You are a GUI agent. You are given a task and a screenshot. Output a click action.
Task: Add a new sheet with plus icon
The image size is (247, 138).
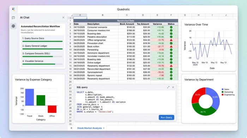point(71,128)
